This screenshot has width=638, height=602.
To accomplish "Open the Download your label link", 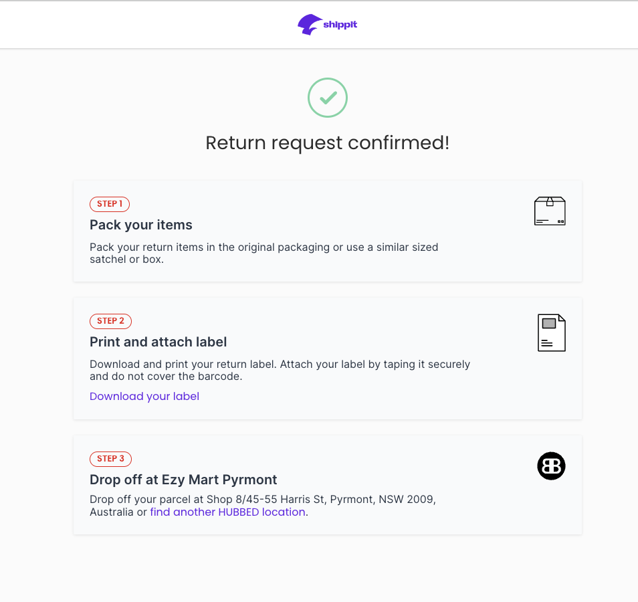I will click(x=144, y=396).
